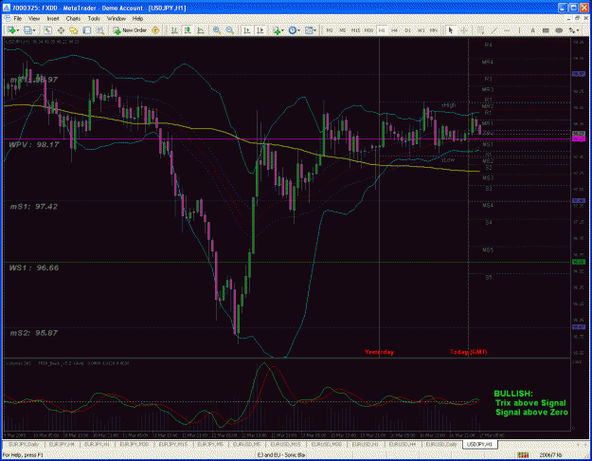Switch to EURJPY,Daily chart tab
The width and height of the screenshot is (592, 461).
[24, 444]
